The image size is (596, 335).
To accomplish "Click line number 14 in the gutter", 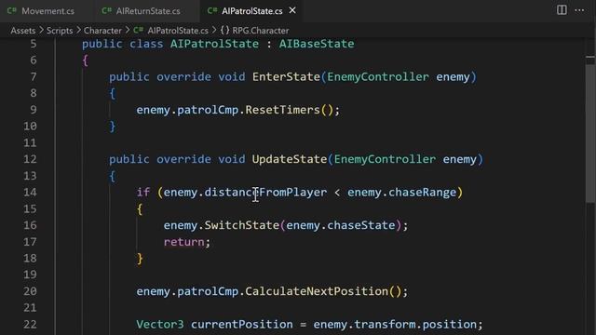I will [30, 193].
